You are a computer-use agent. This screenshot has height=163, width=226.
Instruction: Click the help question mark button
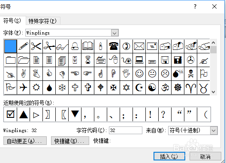click(195, 6)
